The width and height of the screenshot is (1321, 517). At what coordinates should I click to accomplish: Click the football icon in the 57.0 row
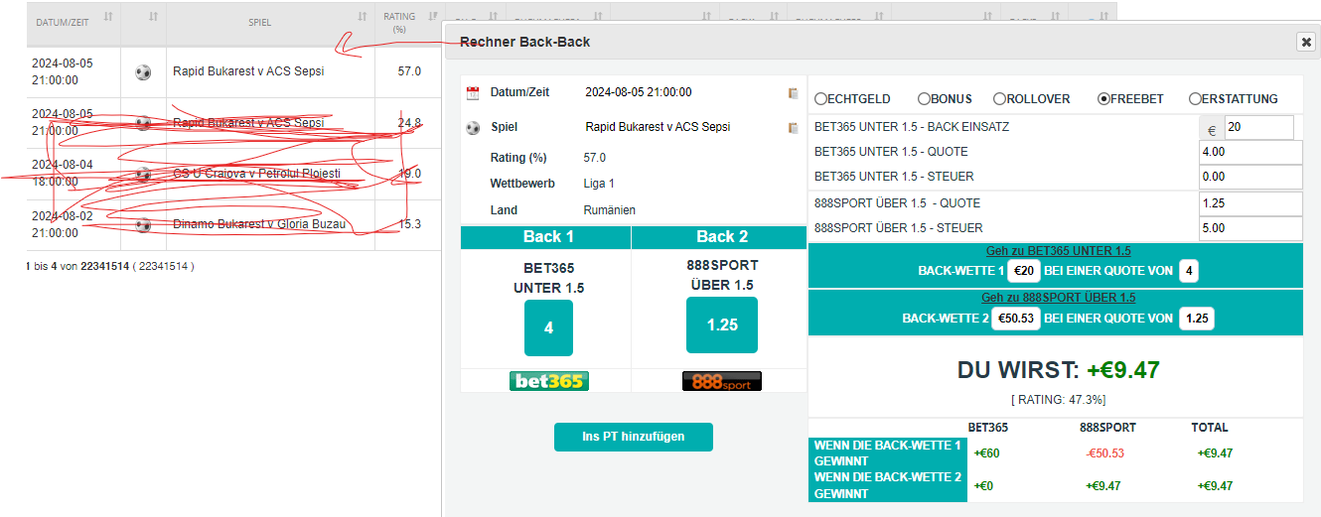click(x=143, y=72)
